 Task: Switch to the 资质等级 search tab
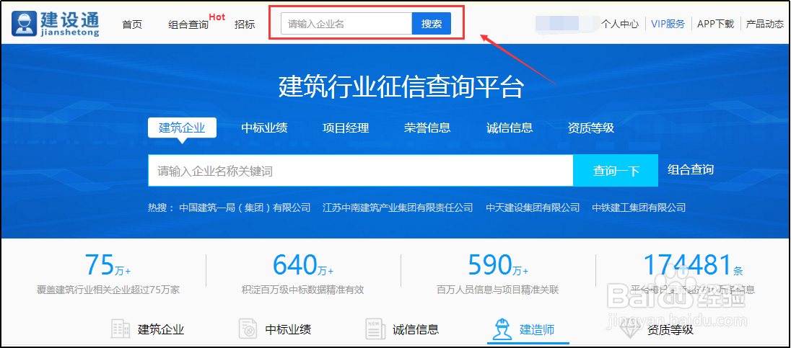click(x=591, y=128)
